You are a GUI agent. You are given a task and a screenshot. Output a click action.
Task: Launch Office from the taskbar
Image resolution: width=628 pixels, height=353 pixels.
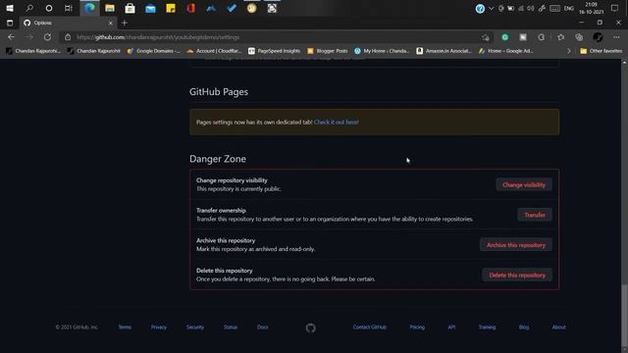(x=191, y=8)
